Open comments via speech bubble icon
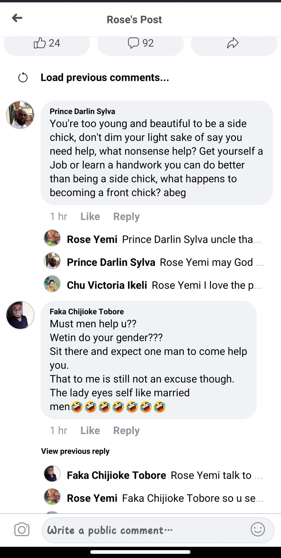Image resolution: width=281 pixels, height=558 pixels. click(x=133, y=43)
